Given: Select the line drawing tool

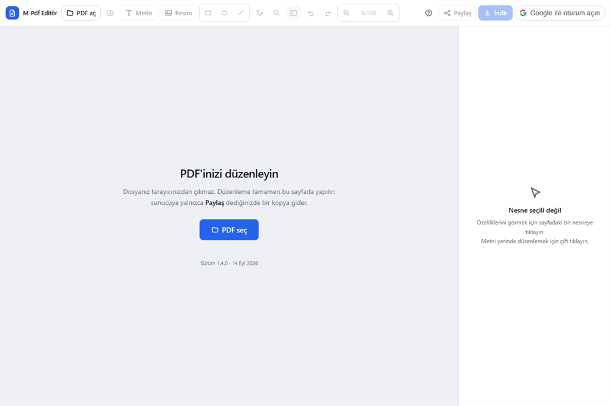Looking at the screenshot, I should tap(240, 13).
